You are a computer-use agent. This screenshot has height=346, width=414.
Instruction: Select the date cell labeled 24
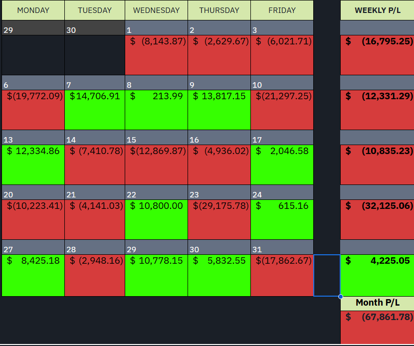coord(282,192)
